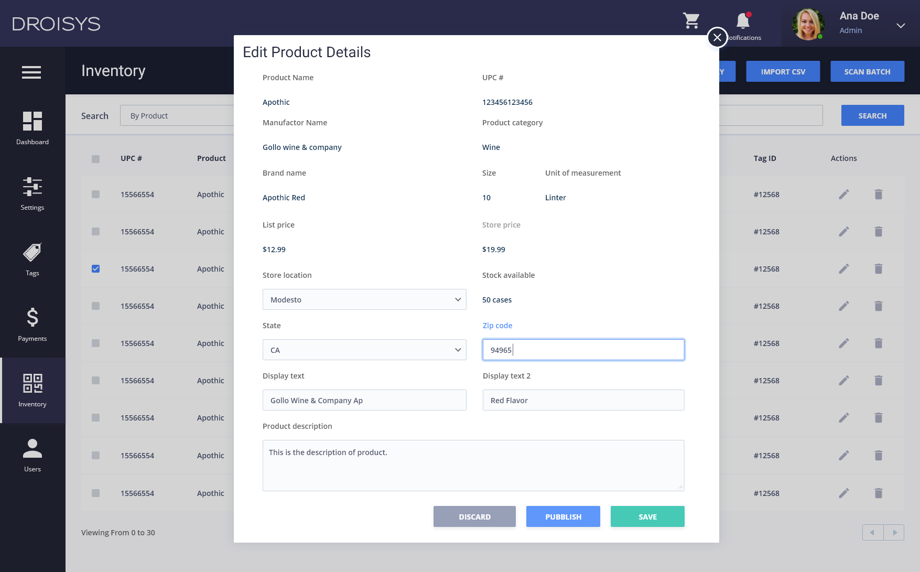The height and width of the screenshot is (572, 920).
Task: Go to next page arrow
Action: pyautogui.click(x=894, y=533)
